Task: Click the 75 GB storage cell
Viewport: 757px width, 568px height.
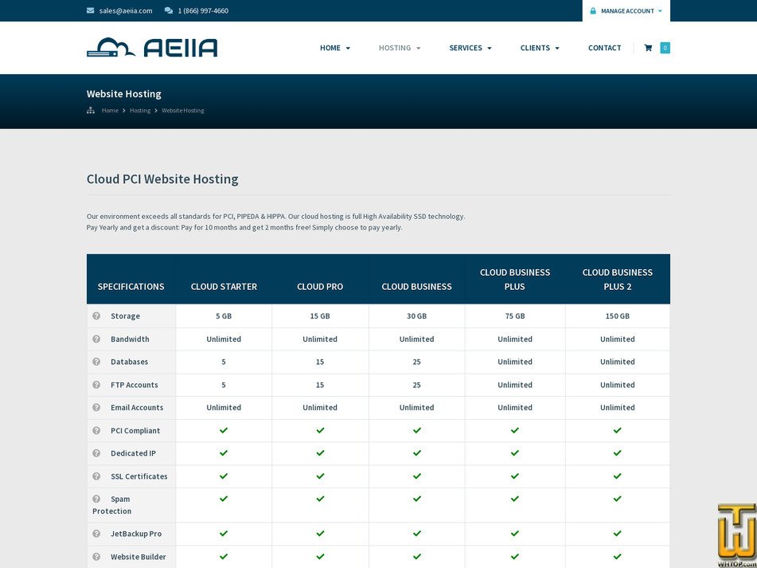Action: pyautogui.click(x=515, y=316)
